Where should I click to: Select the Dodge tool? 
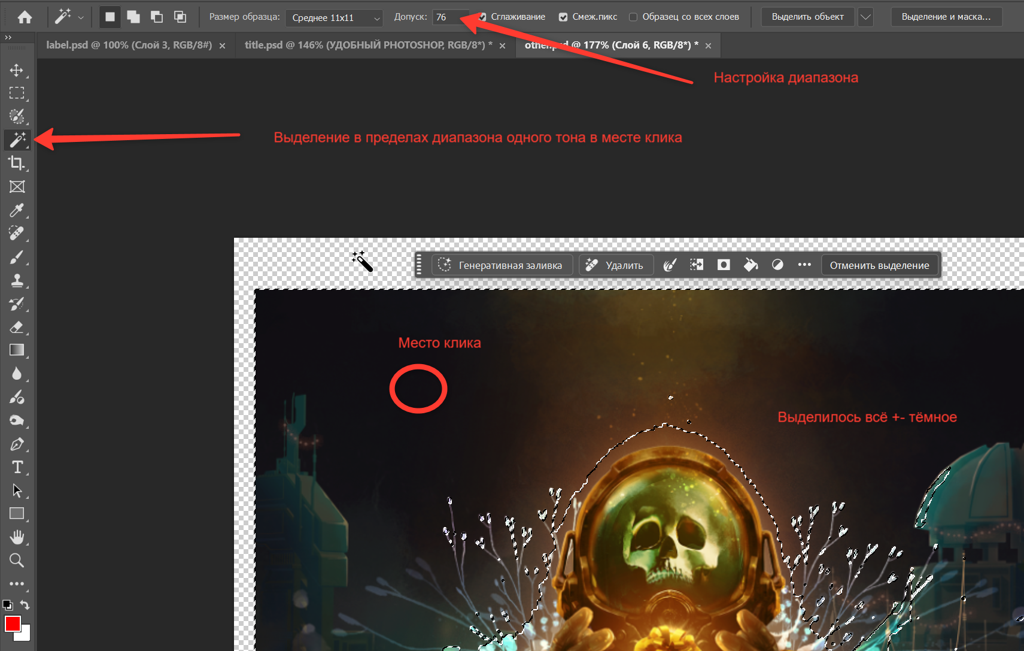pyautogui.click(x=17, y=396)
